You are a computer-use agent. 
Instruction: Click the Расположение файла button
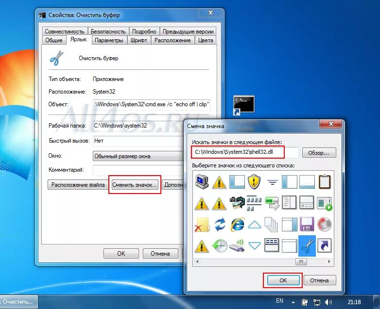click(78, 185)
